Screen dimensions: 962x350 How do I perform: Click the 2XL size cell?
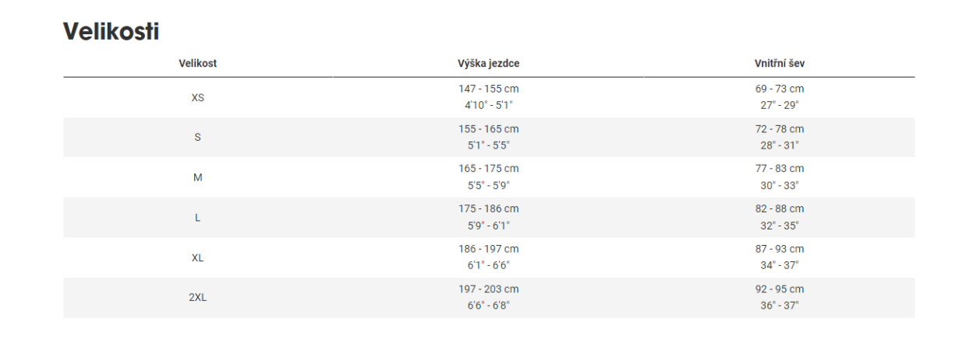tap(197, 298)
